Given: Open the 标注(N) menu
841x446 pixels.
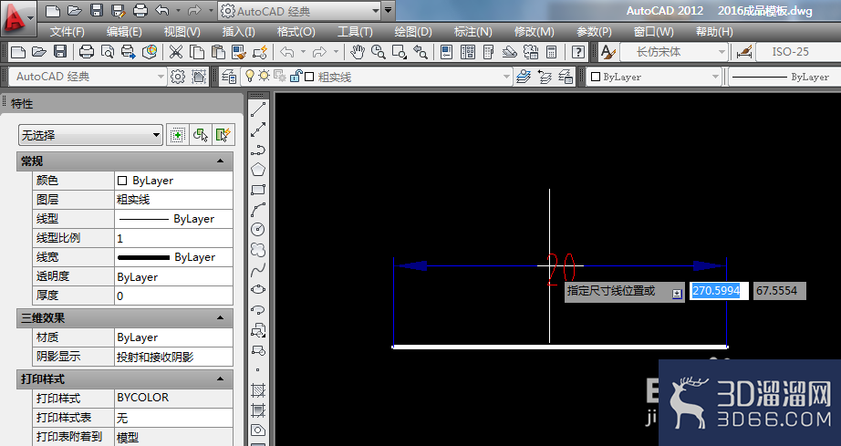Looking at the screenshot, I should (473, 32).
